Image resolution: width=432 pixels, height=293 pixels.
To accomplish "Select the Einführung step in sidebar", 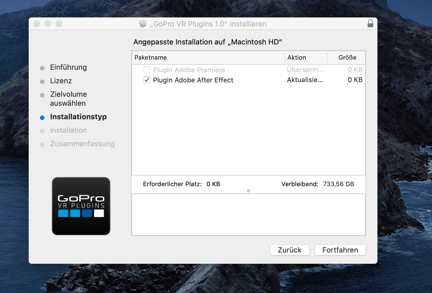I will pyautogui.click(x=68, y=67).
